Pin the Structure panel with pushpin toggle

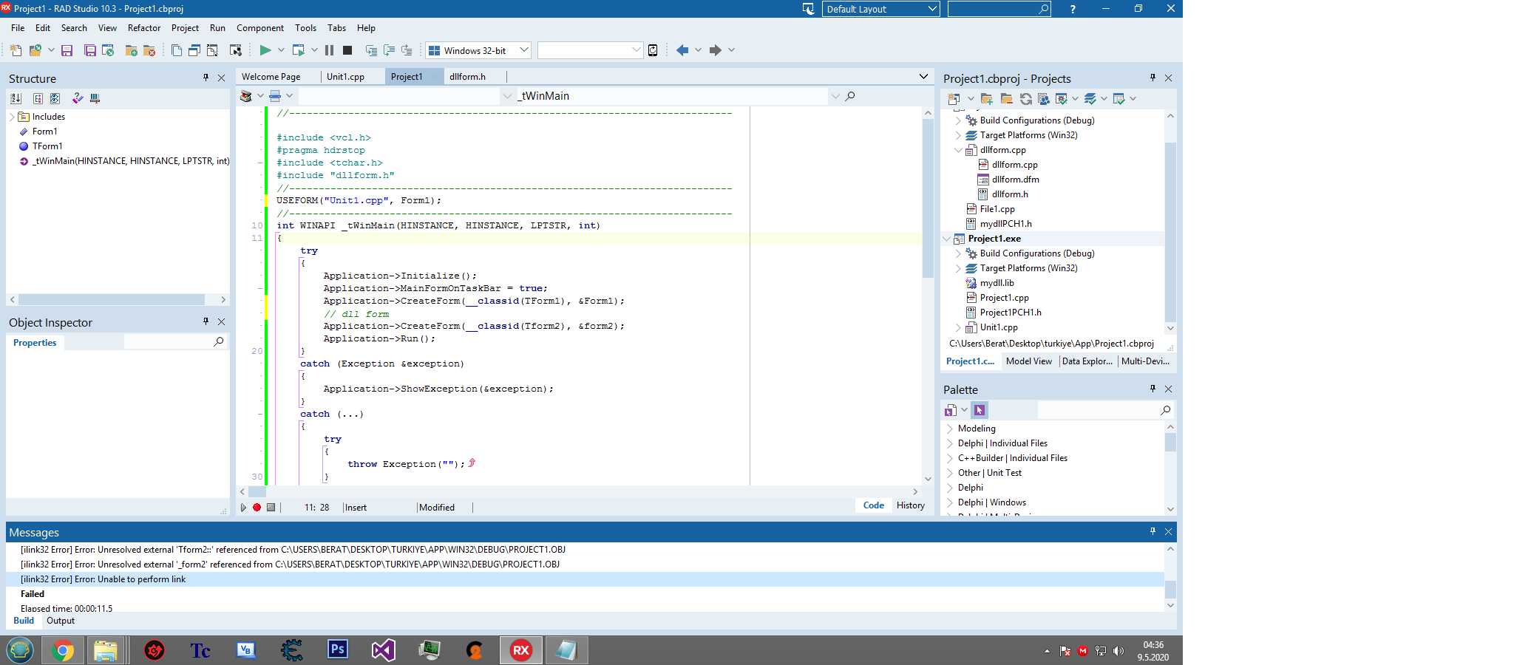coord(206,78)
